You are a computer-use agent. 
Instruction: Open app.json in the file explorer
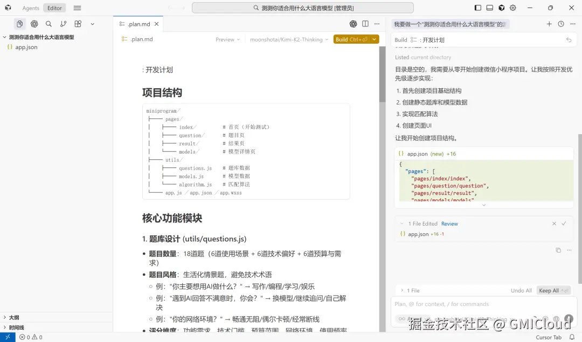click(26, 47)
